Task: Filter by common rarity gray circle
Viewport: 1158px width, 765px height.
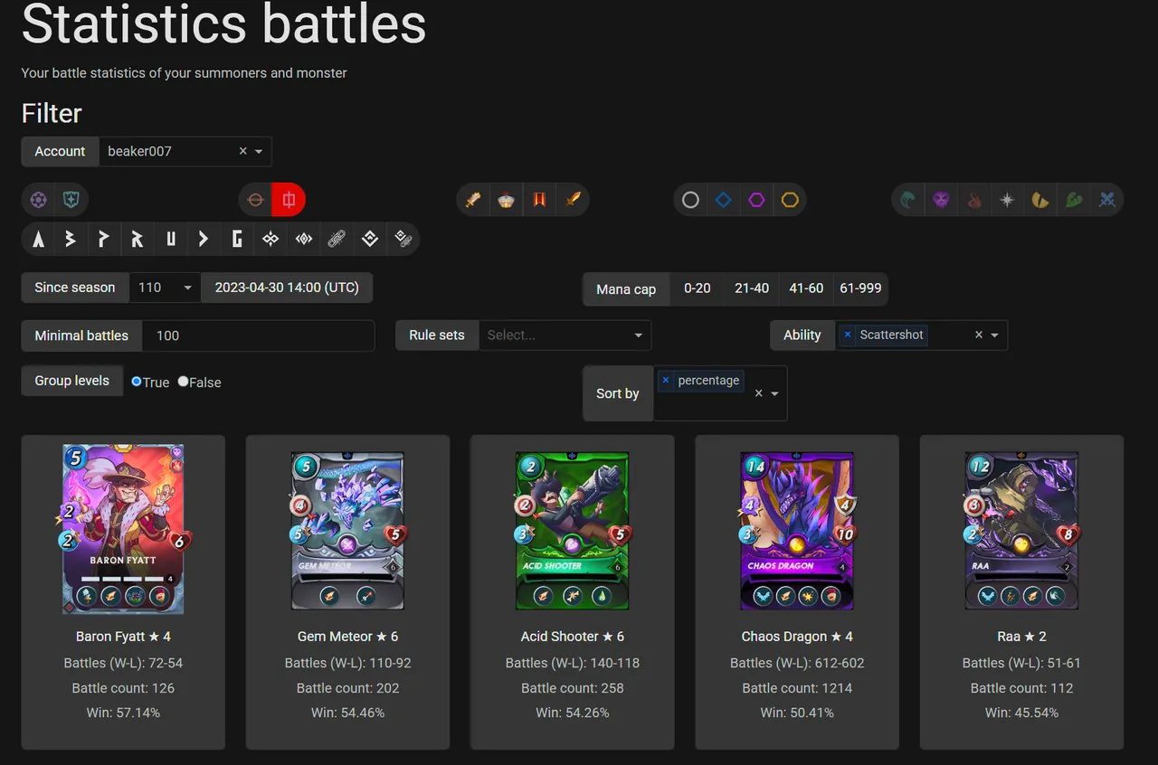Action: point(690,200)
